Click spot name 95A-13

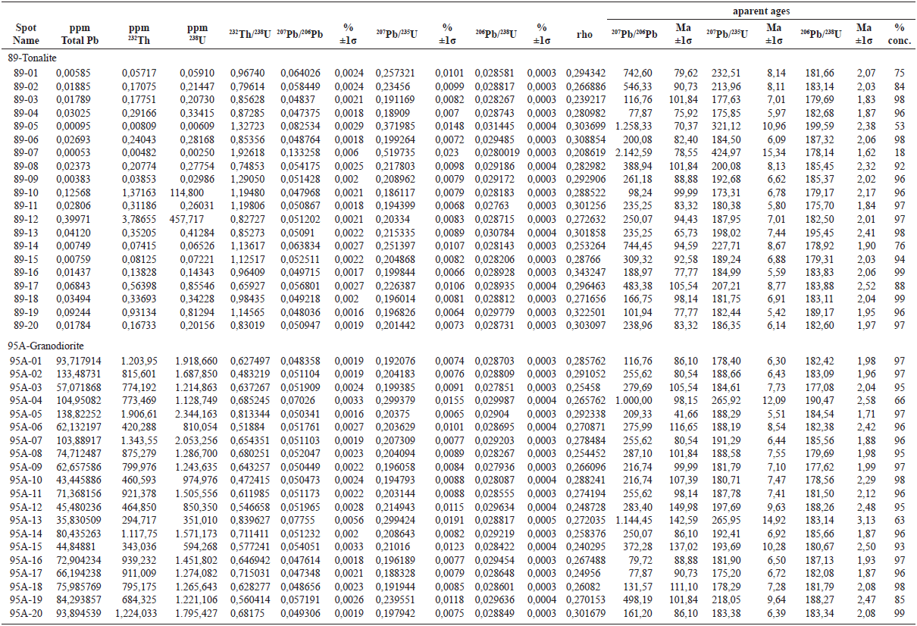28,520
